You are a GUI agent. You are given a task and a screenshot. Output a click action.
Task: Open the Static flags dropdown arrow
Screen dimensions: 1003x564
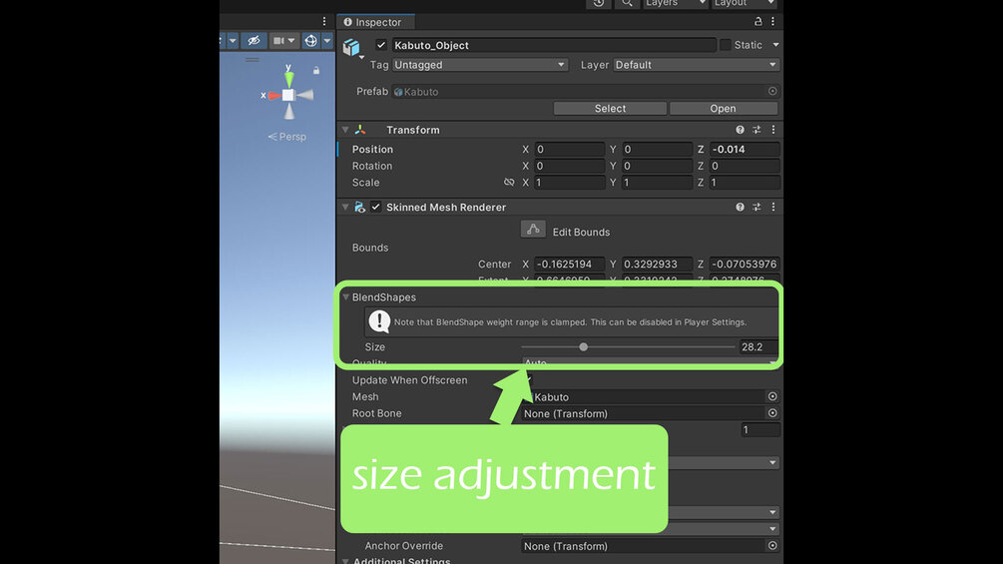(x=775, y=45)
